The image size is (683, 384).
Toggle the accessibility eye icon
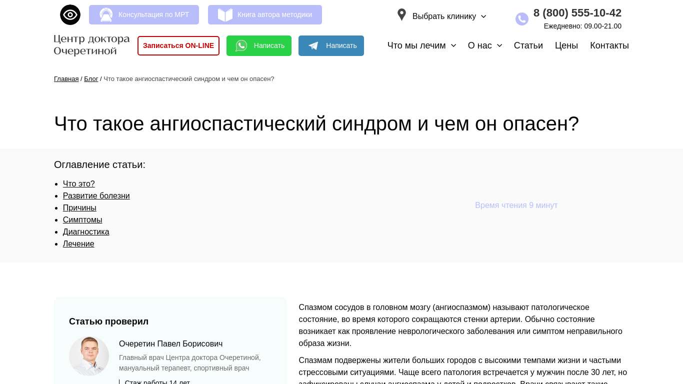[70, 15]
